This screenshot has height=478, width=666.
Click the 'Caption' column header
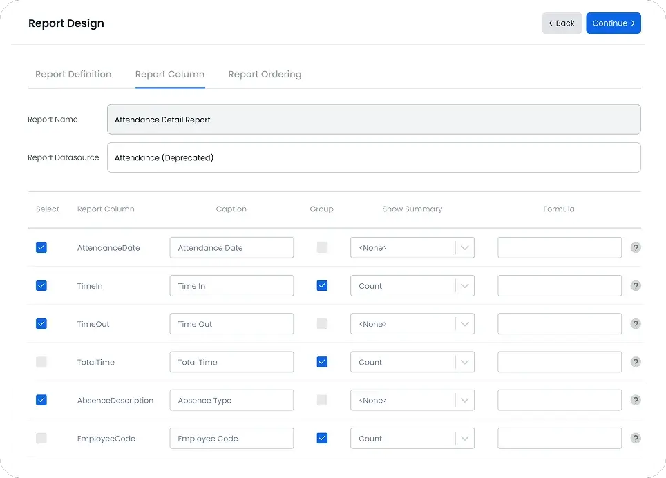[x=231, y=209]
